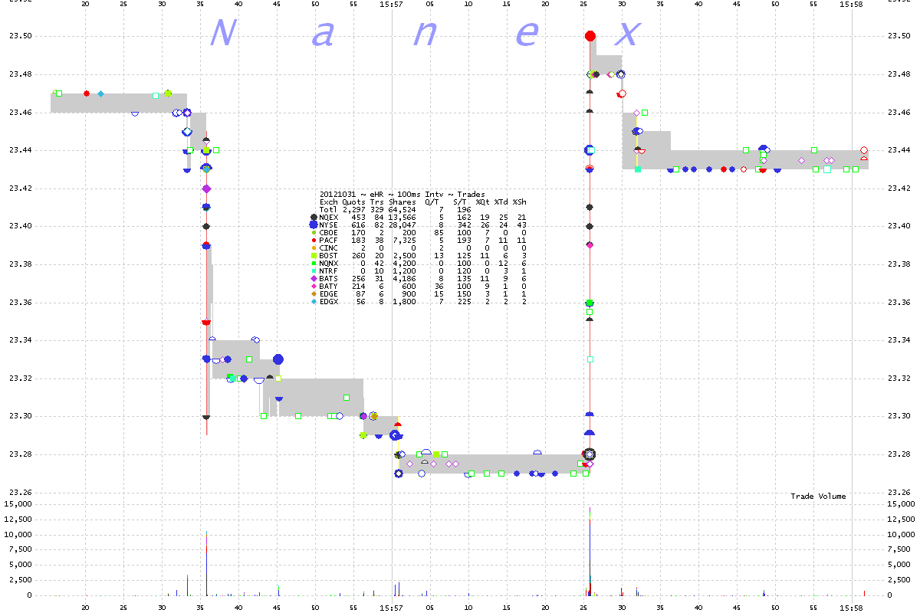The image size is (920, 613).
Task: Select the 'BATS' exchange label
Action: [329, 279]
